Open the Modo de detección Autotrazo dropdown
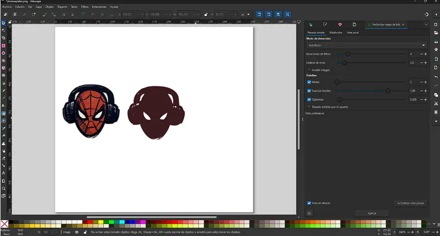440x236 pixels. click(367, 45)
